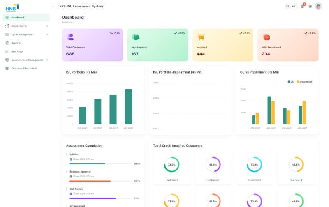
Task: Click the Initiator calendar date icon
Action: 71,159
